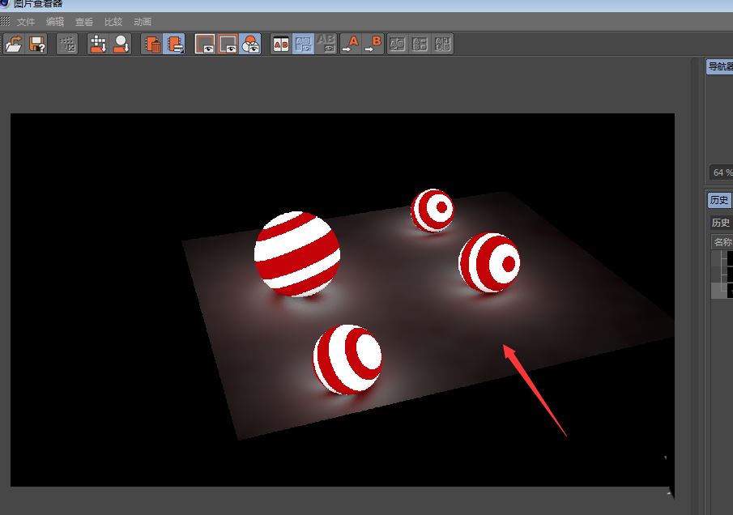Click the stop rendering grid icon
Viewport: 733px width, 515px height.
[68, 44]
